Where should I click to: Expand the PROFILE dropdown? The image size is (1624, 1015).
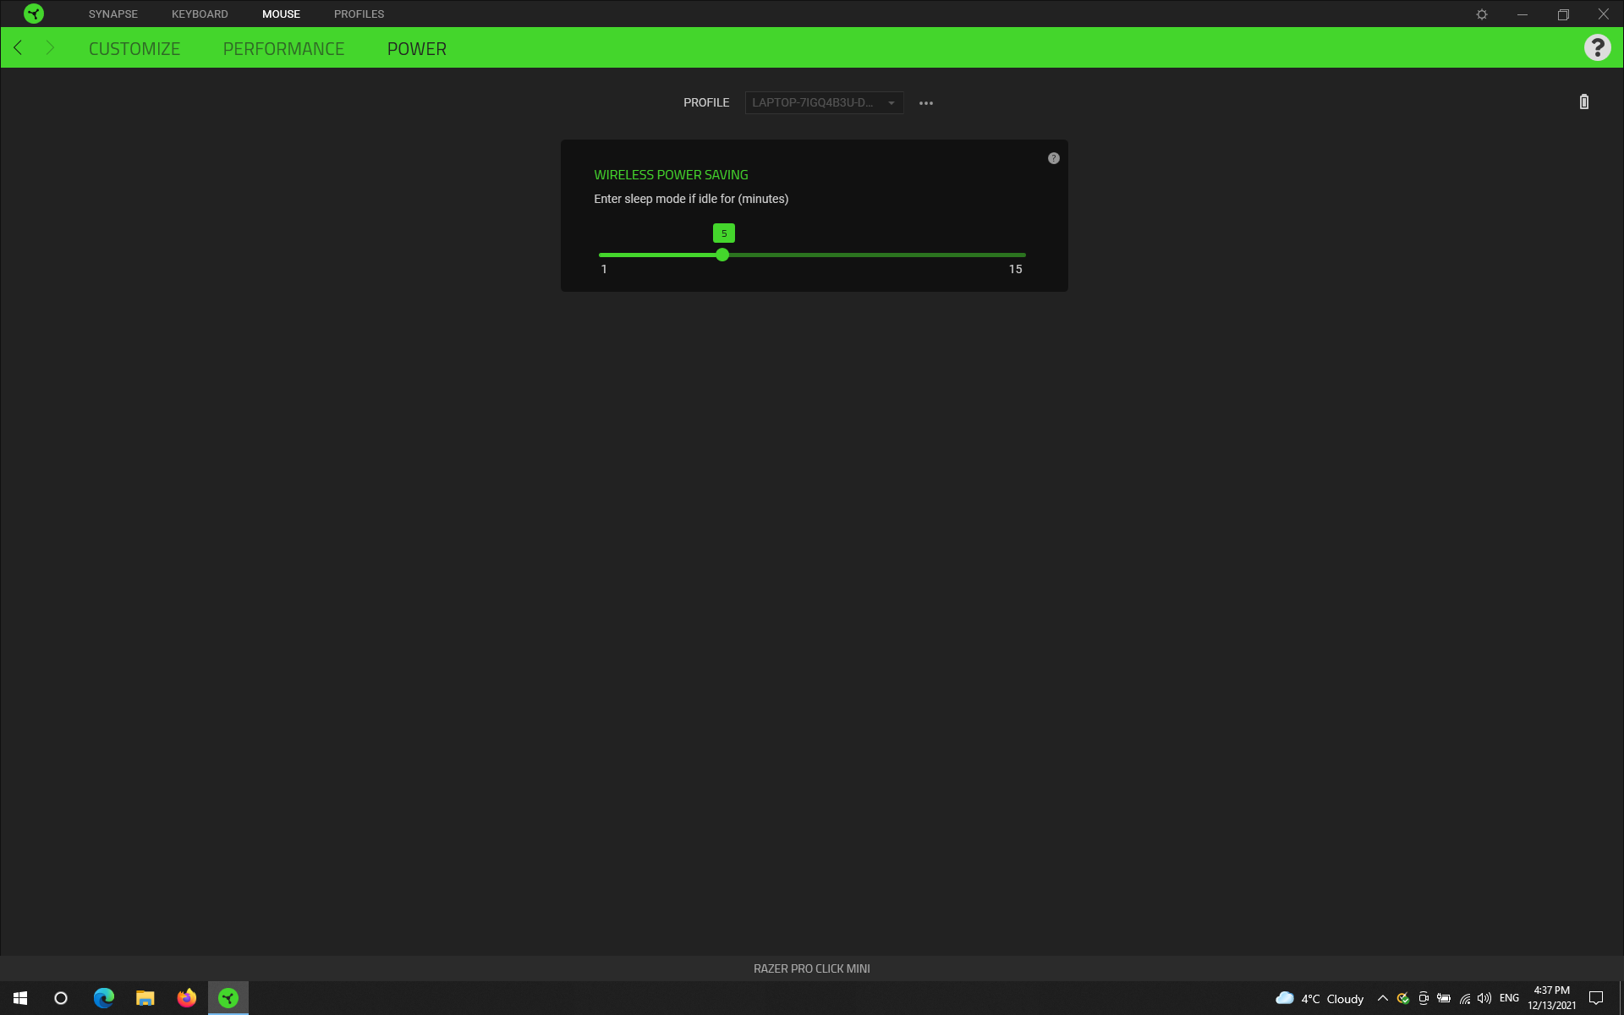pos(824,103)
